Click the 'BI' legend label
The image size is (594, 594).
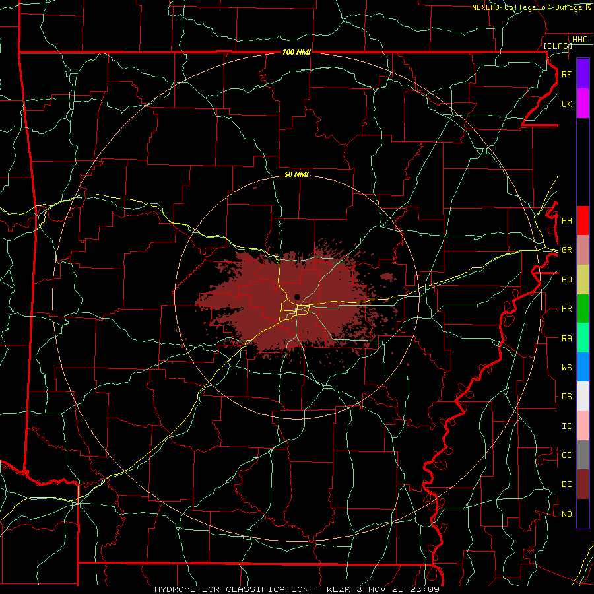[567, 484]
